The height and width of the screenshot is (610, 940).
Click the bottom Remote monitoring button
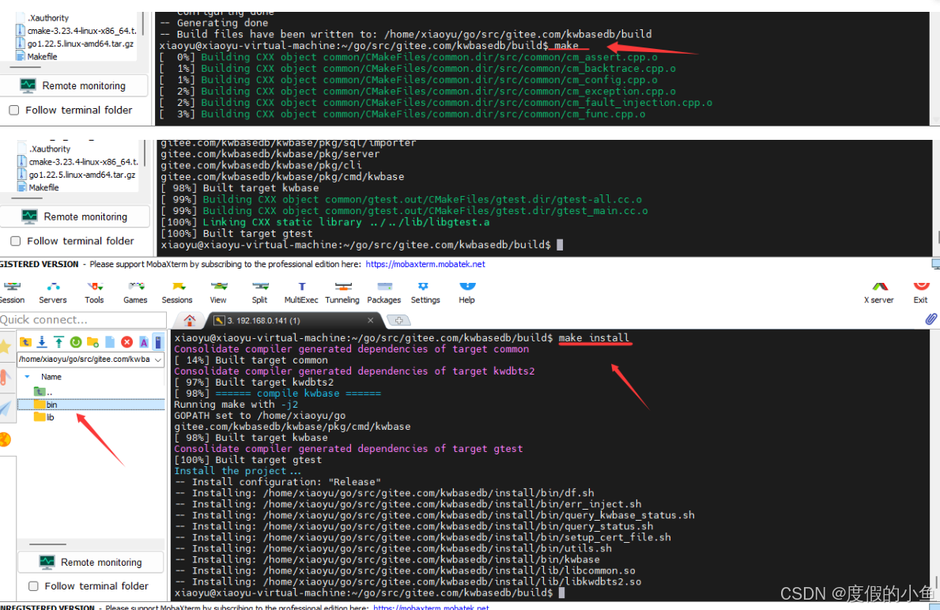coord(90,562)
